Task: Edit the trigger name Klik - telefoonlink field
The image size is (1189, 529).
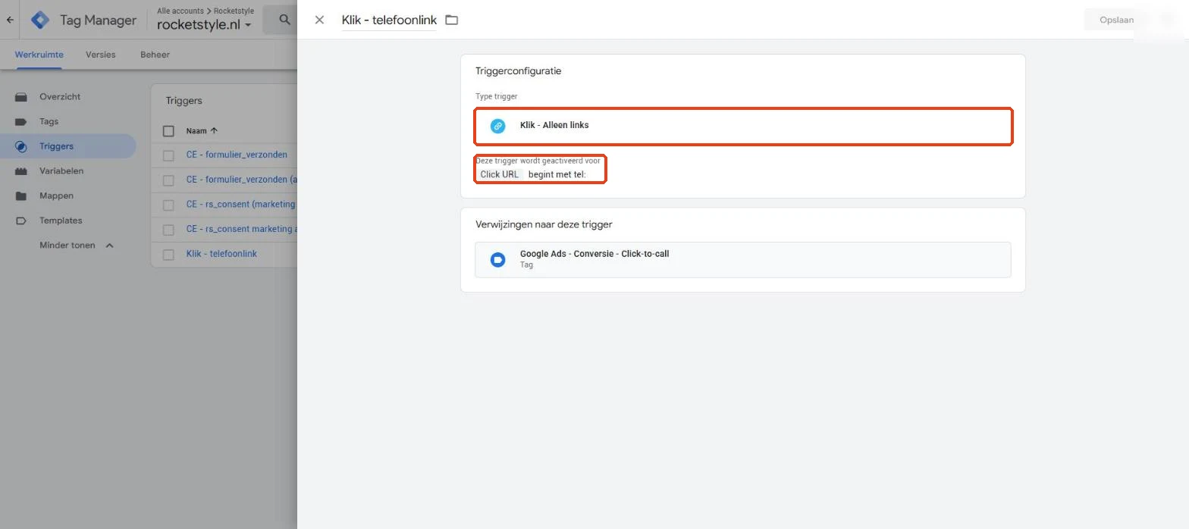Action: (389, 20)
